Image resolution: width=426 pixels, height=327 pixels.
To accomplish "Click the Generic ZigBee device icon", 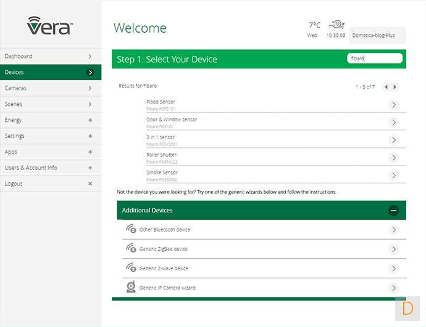I will tap(131, 249).
